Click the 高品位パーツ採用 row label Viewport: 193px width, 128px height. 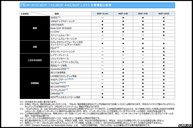click(x=59, y=66)
